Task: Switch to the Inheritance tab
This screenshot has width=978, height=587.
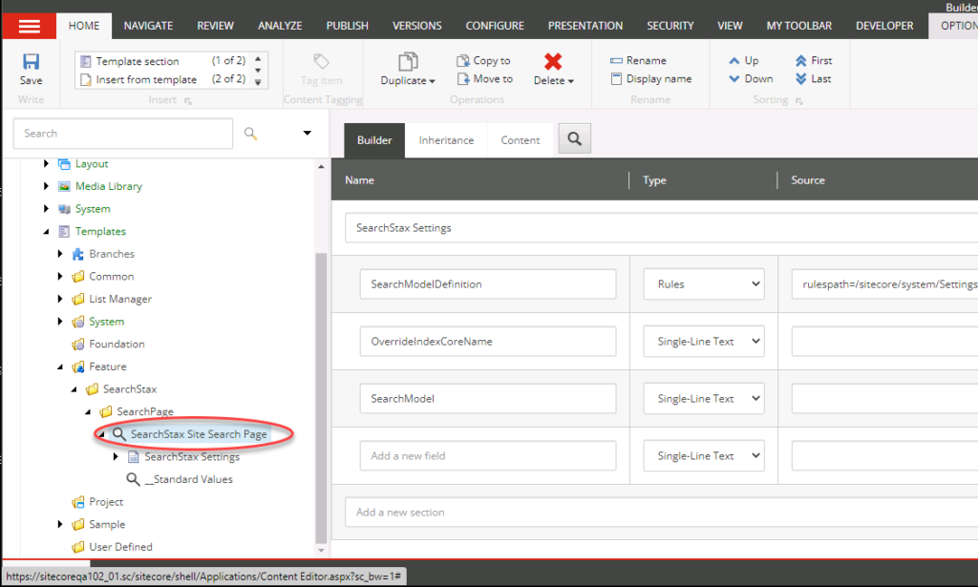Action: tap(446, 140)
